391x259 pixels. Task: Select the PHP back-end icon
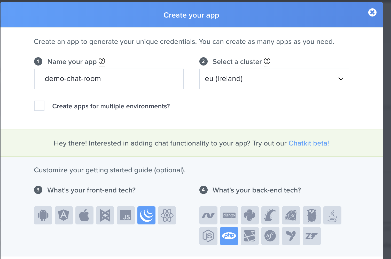[229, 236]
